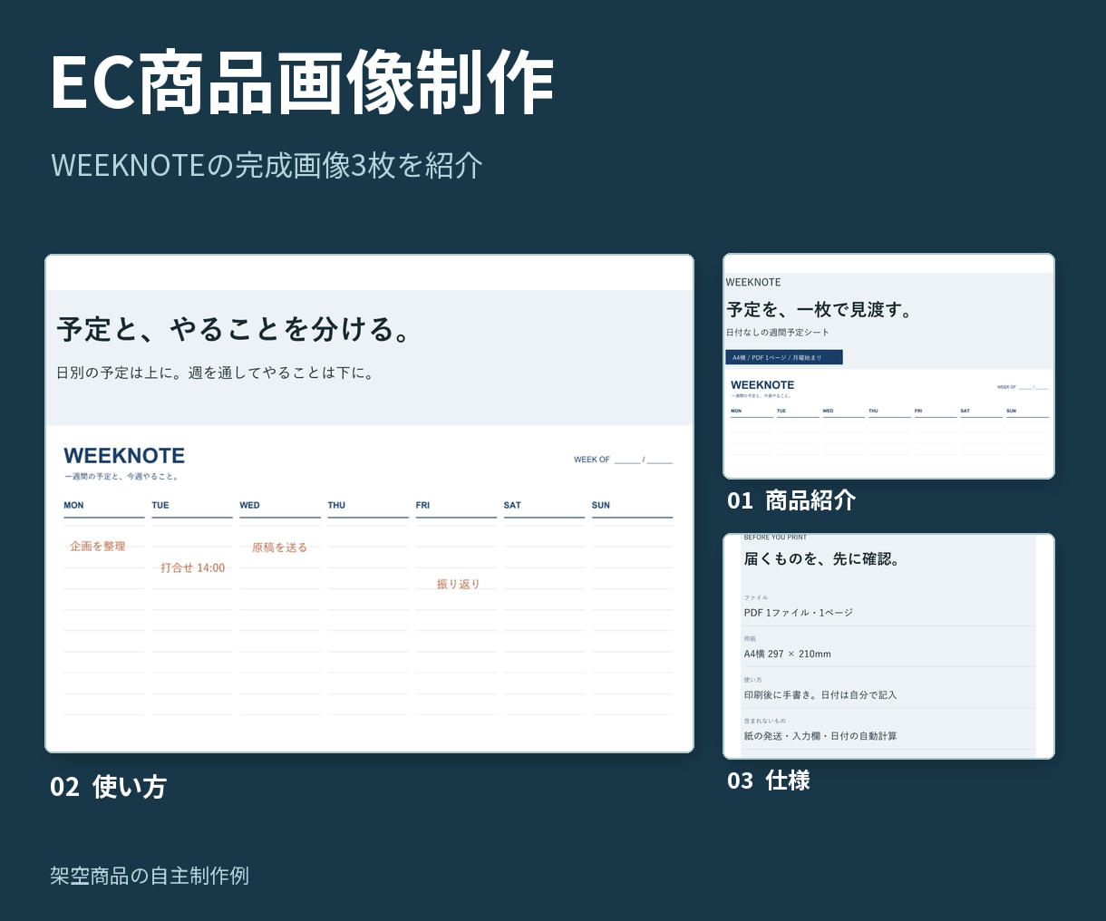Click the SAT column header in the 02 image

coord(512,505)
